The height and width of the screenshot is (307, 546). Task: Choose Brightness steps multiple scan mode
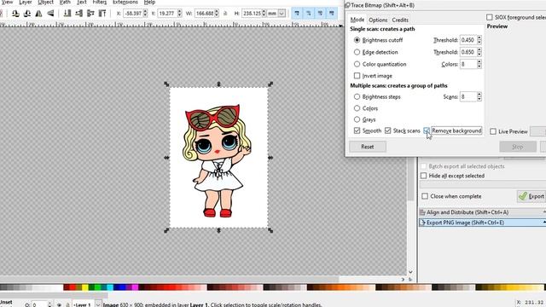coord(357,96)
